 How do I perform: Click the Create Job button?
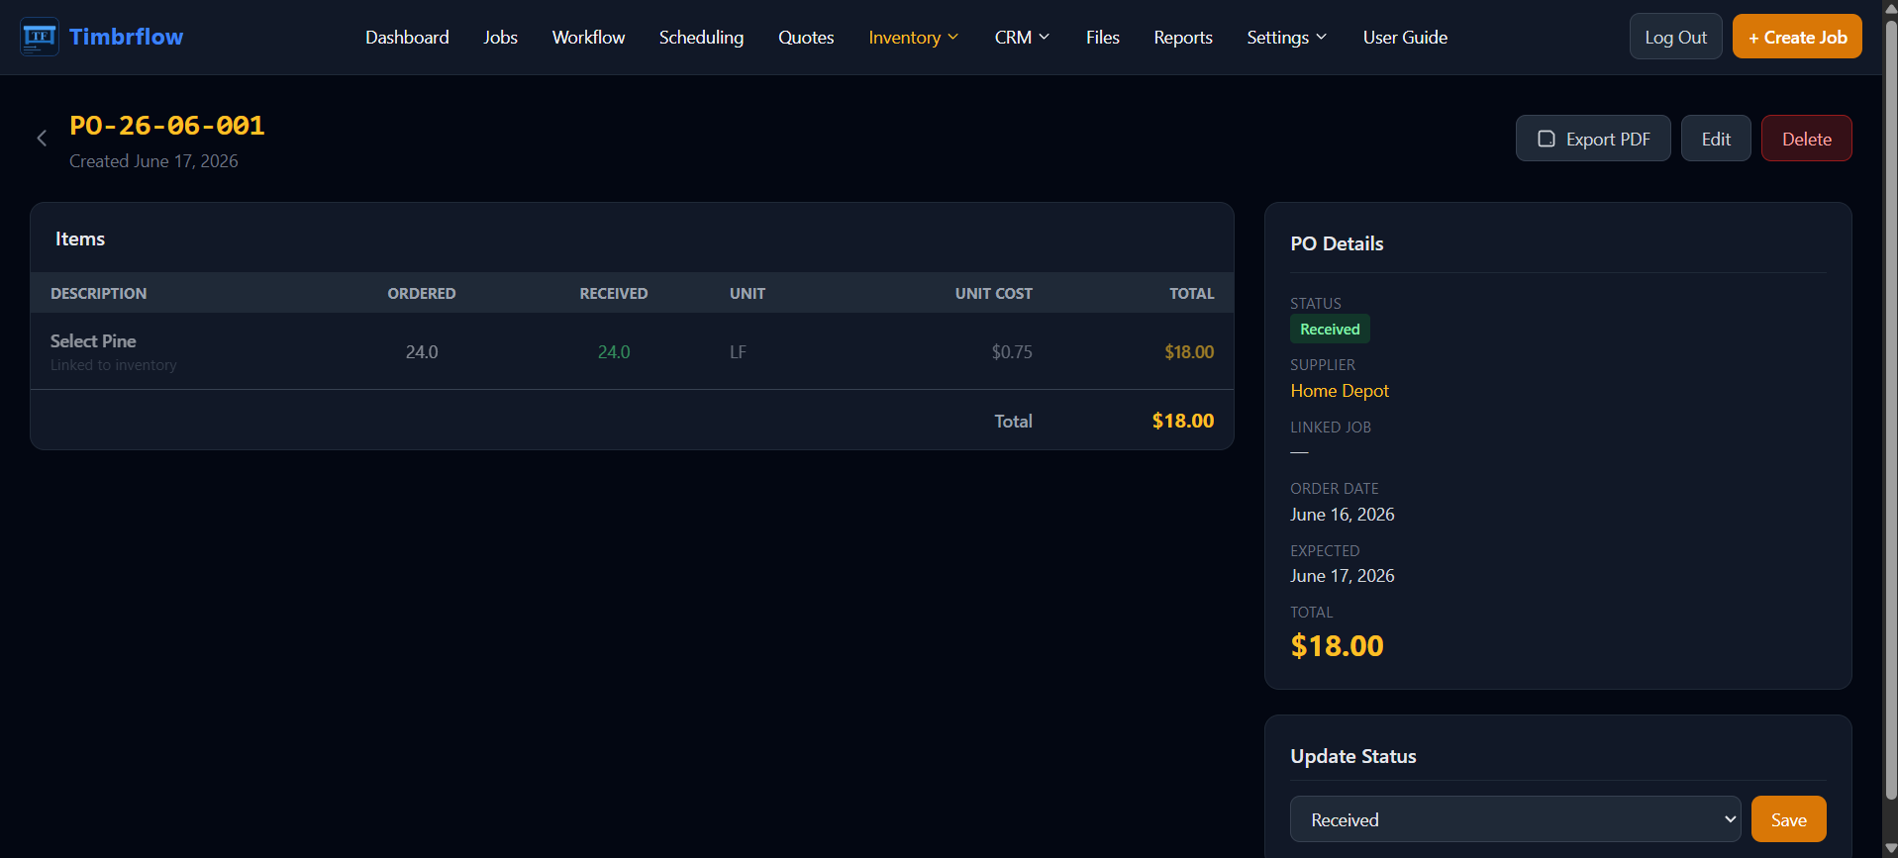click(1797, 37)
